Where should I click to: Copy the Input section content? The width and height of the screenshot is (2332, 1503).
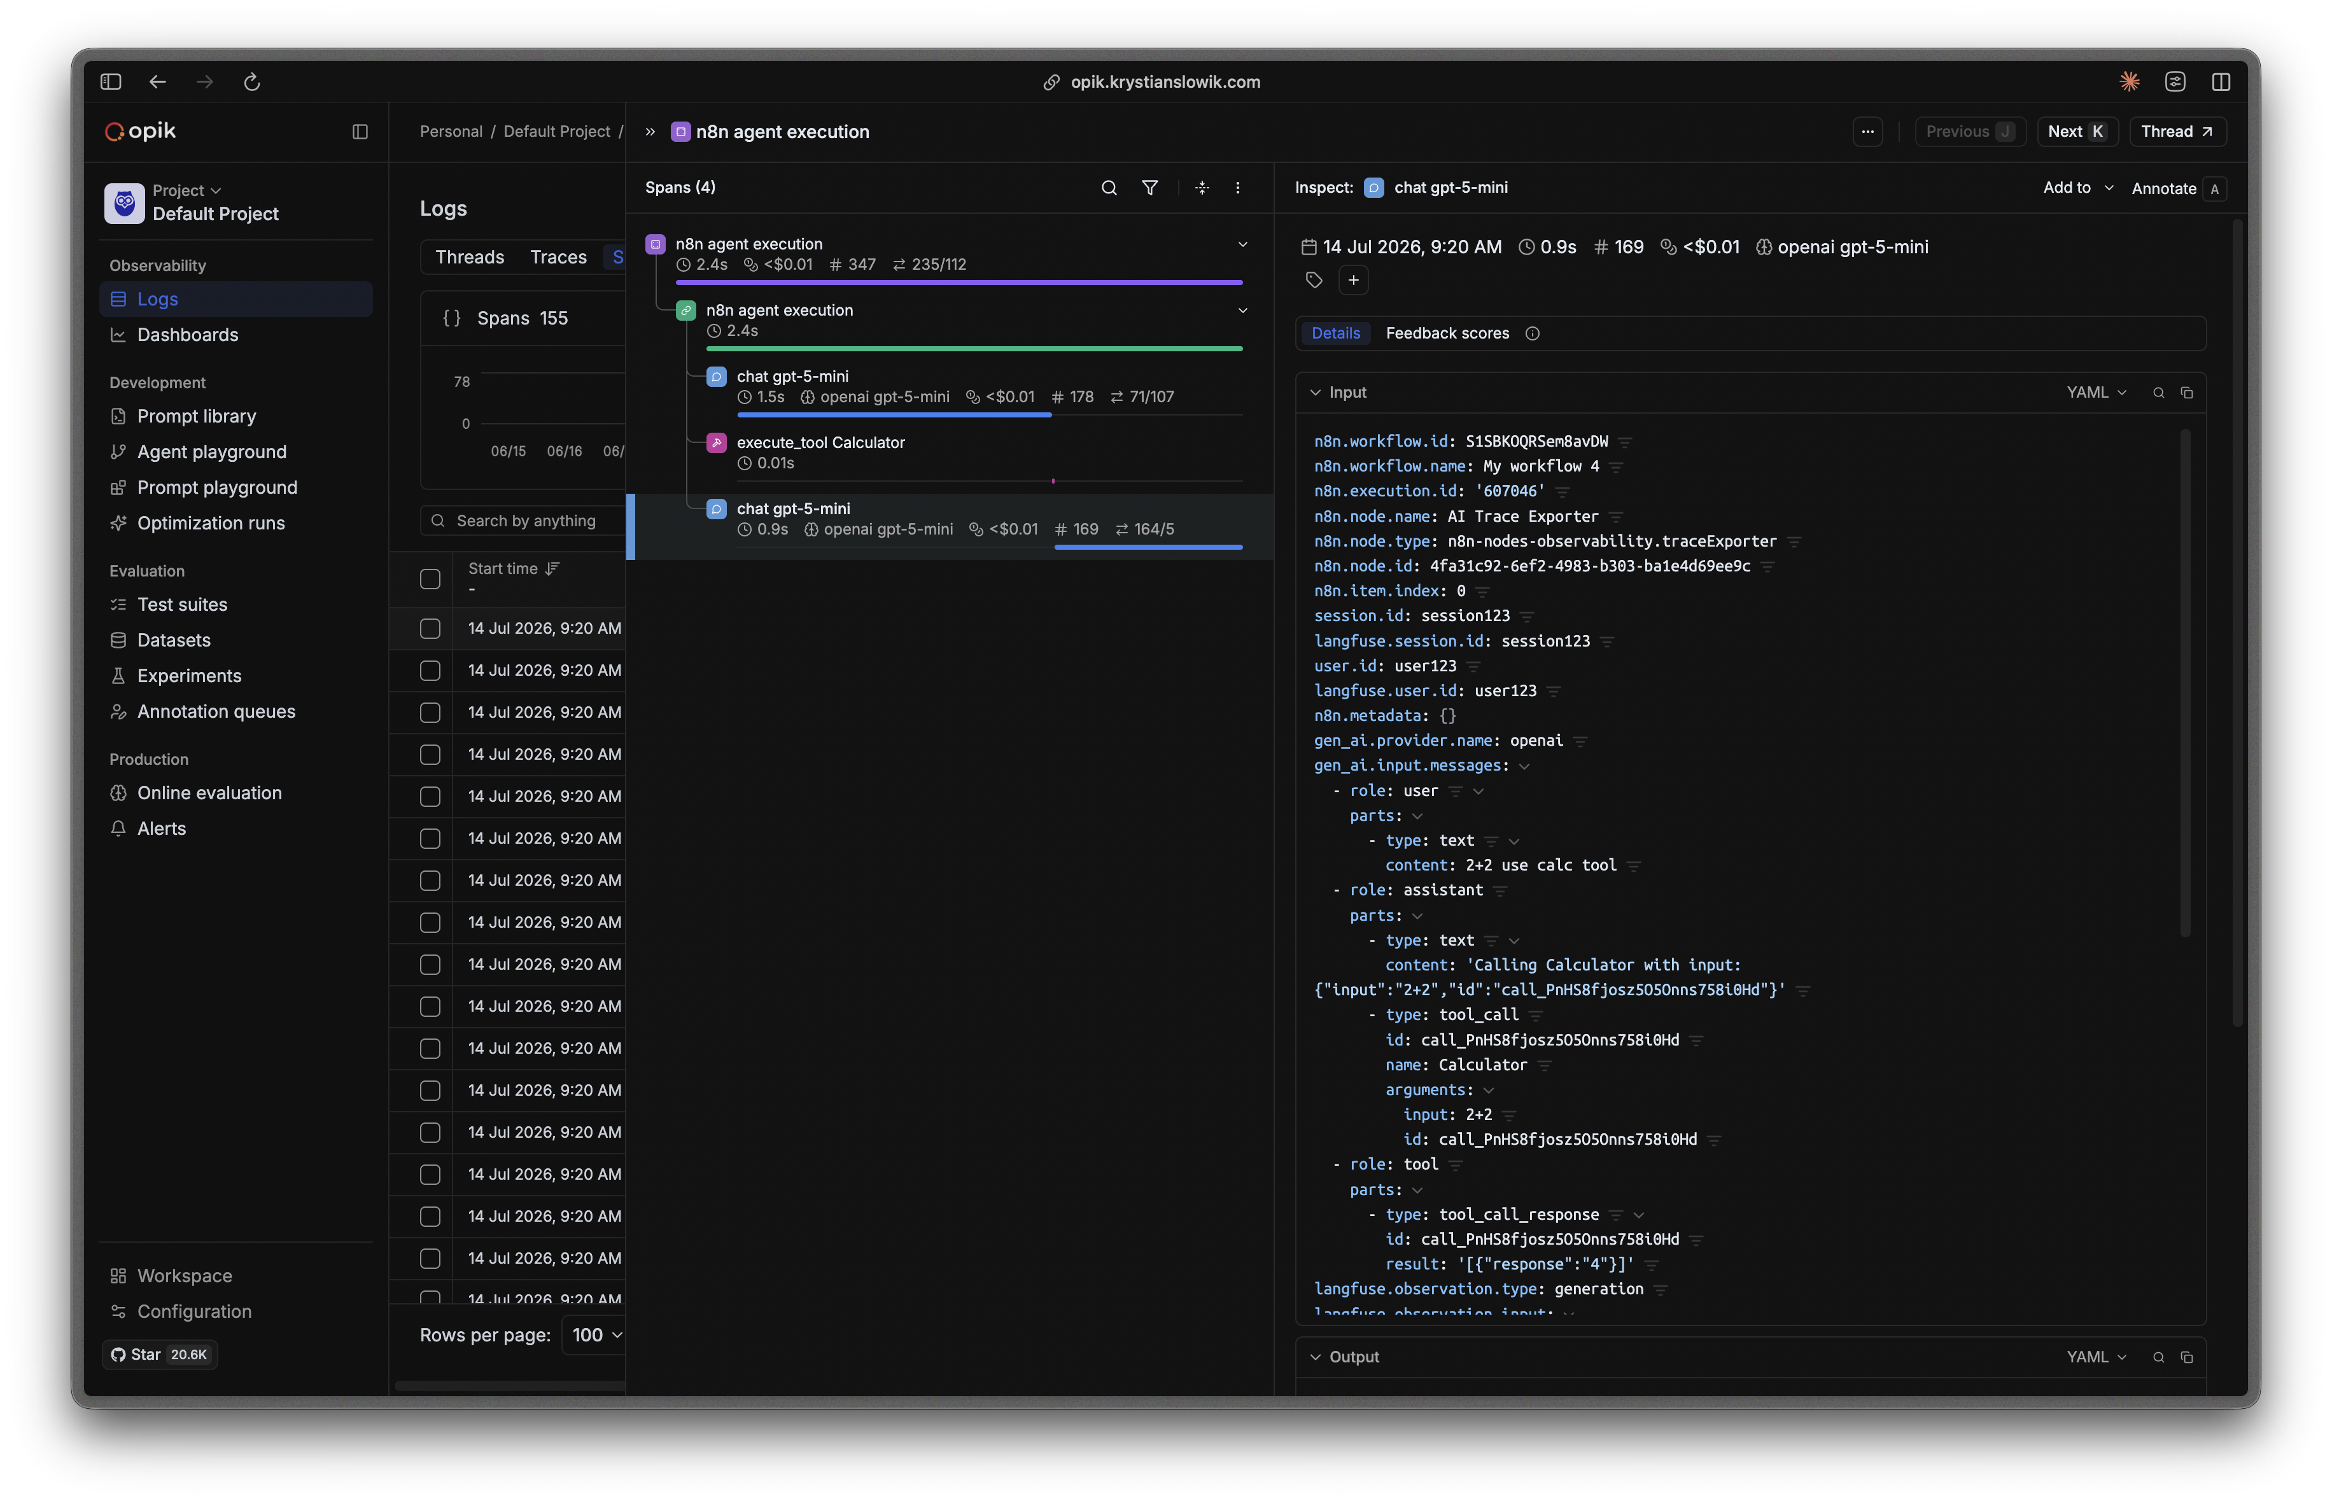(2186, 393)
